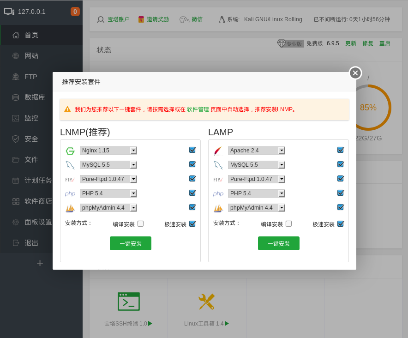This screenshot has width=408, height=338.
Task: Toggle 极速安装 checkbox in LNMP
Action: tap(192, 224)
